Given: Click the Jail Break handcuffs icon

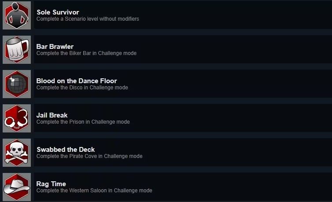Looking at the screenshot, I should [17, 118].
